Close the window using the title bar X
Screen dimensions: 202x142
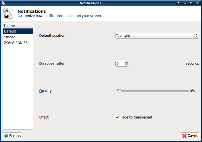(x=197, y=3)
